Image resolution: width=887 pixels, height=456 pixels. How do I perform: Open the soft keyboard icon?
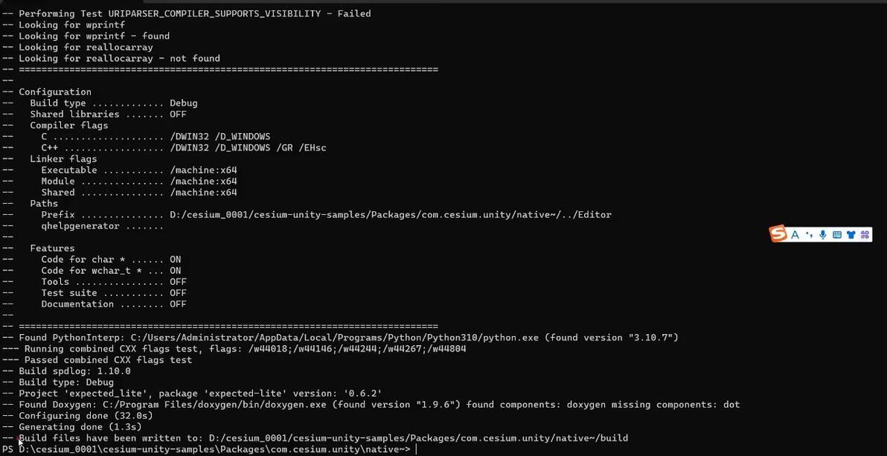click(x=837, y=235)
